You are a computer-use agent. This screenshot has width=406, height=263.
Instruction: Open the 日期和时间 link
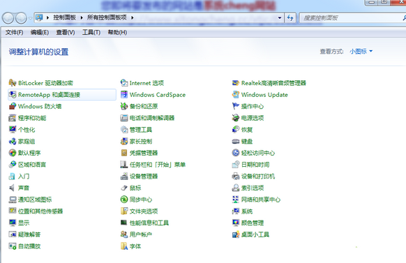click(255, 165)
